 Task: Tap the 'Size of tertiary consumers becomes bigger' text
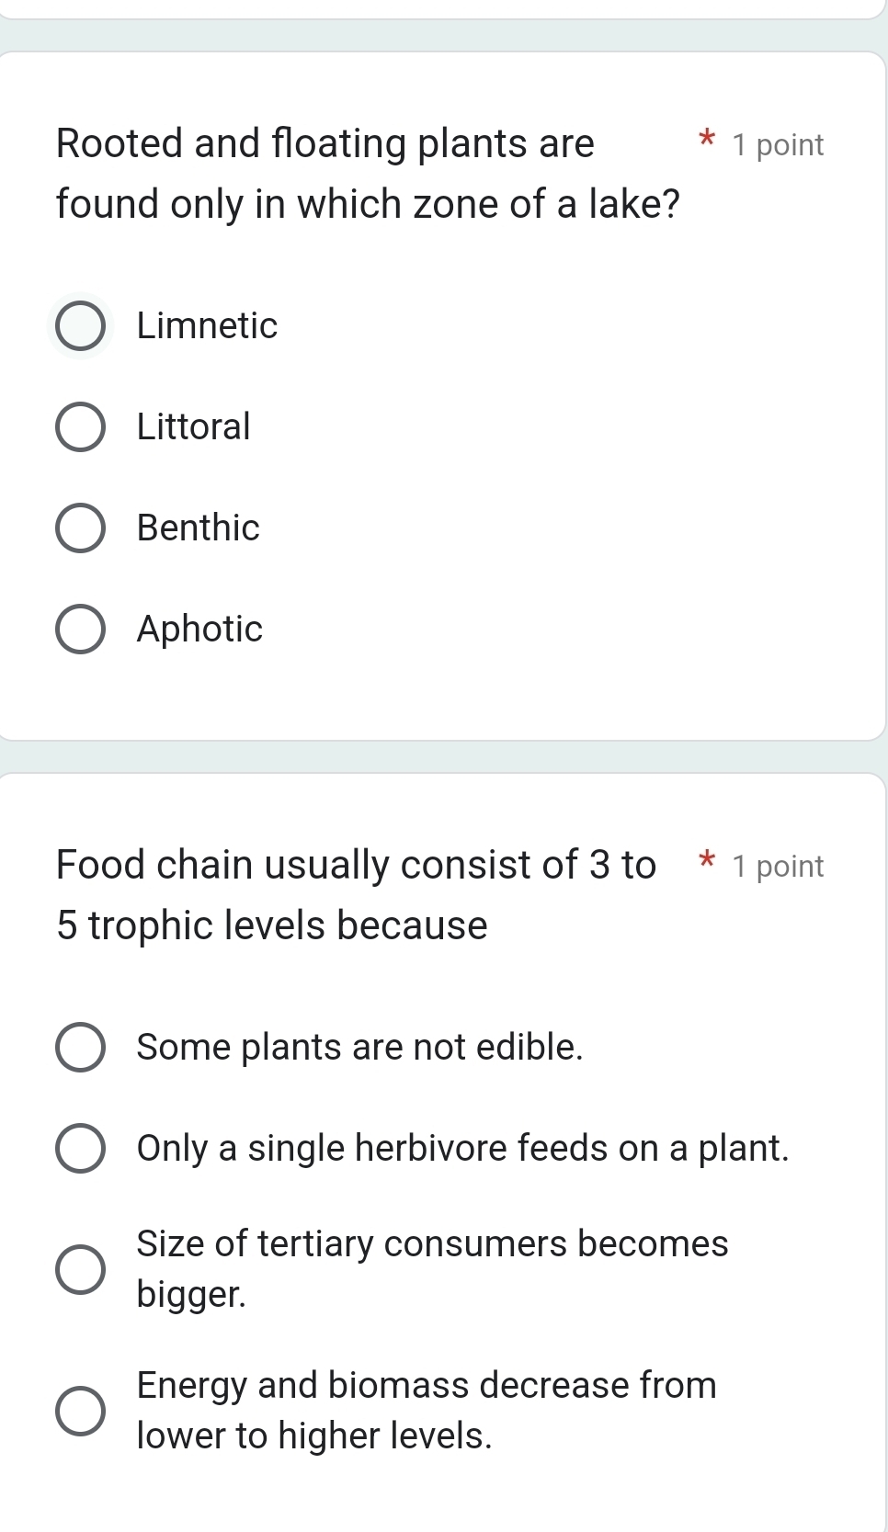tap(432, 1268)
